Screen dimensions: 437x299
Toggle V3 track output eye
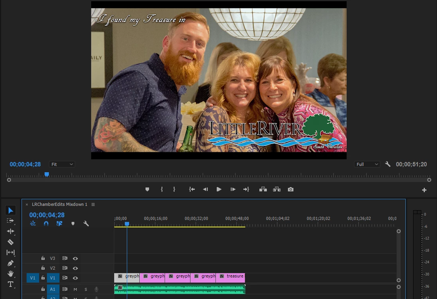point(75,259)
